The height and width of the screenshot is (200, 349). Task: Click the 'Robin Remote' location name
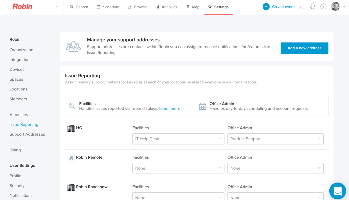(x=89, y=157)
